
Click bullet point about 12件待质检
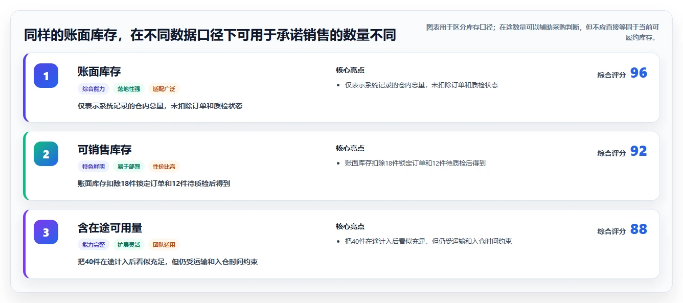pos(415,163)
